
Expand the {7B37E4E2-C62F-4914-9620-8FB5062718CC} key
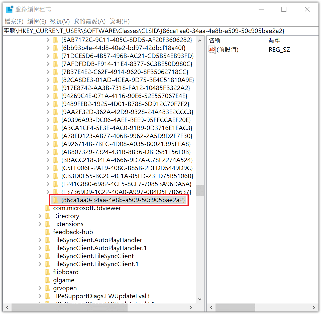click(x=48, y=72)
